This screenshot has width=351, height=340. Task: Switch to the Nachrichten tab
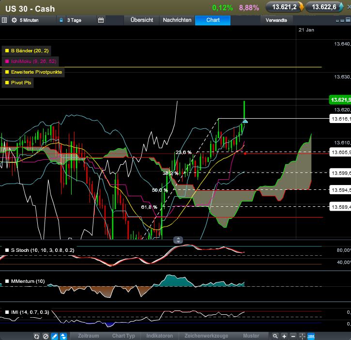[x=176, y=20]
